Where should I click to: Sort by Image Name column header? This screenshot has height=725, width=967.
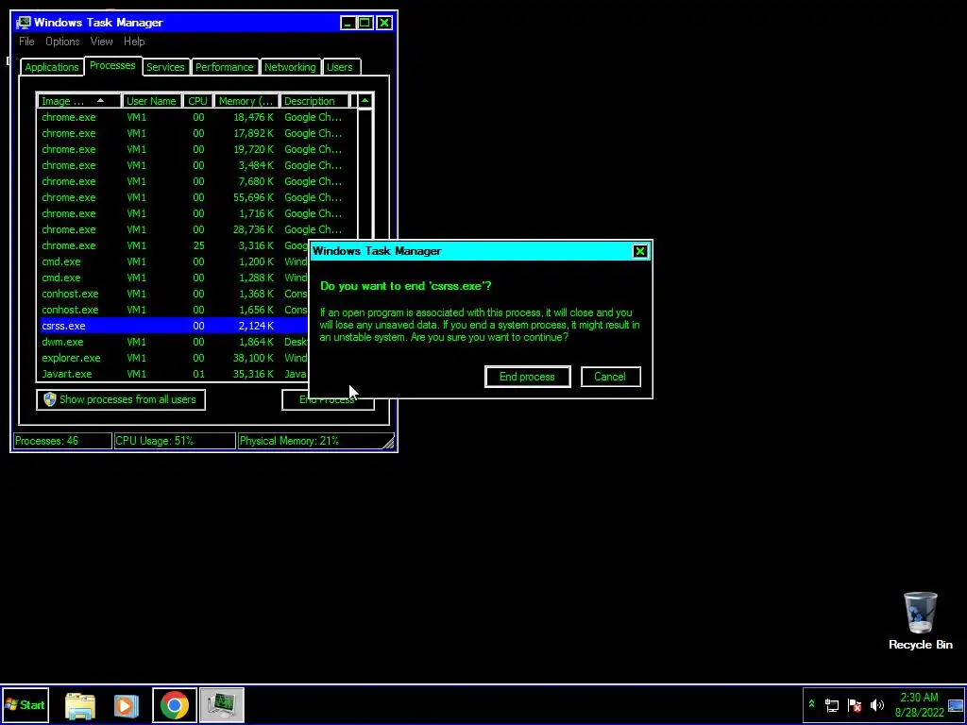pos(79,101)
